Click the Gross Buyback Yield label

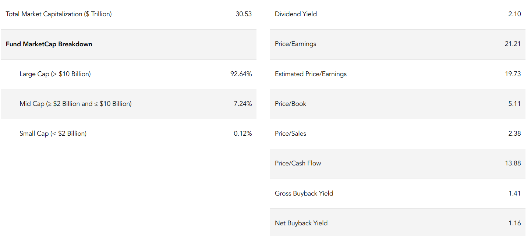point(304,193)
